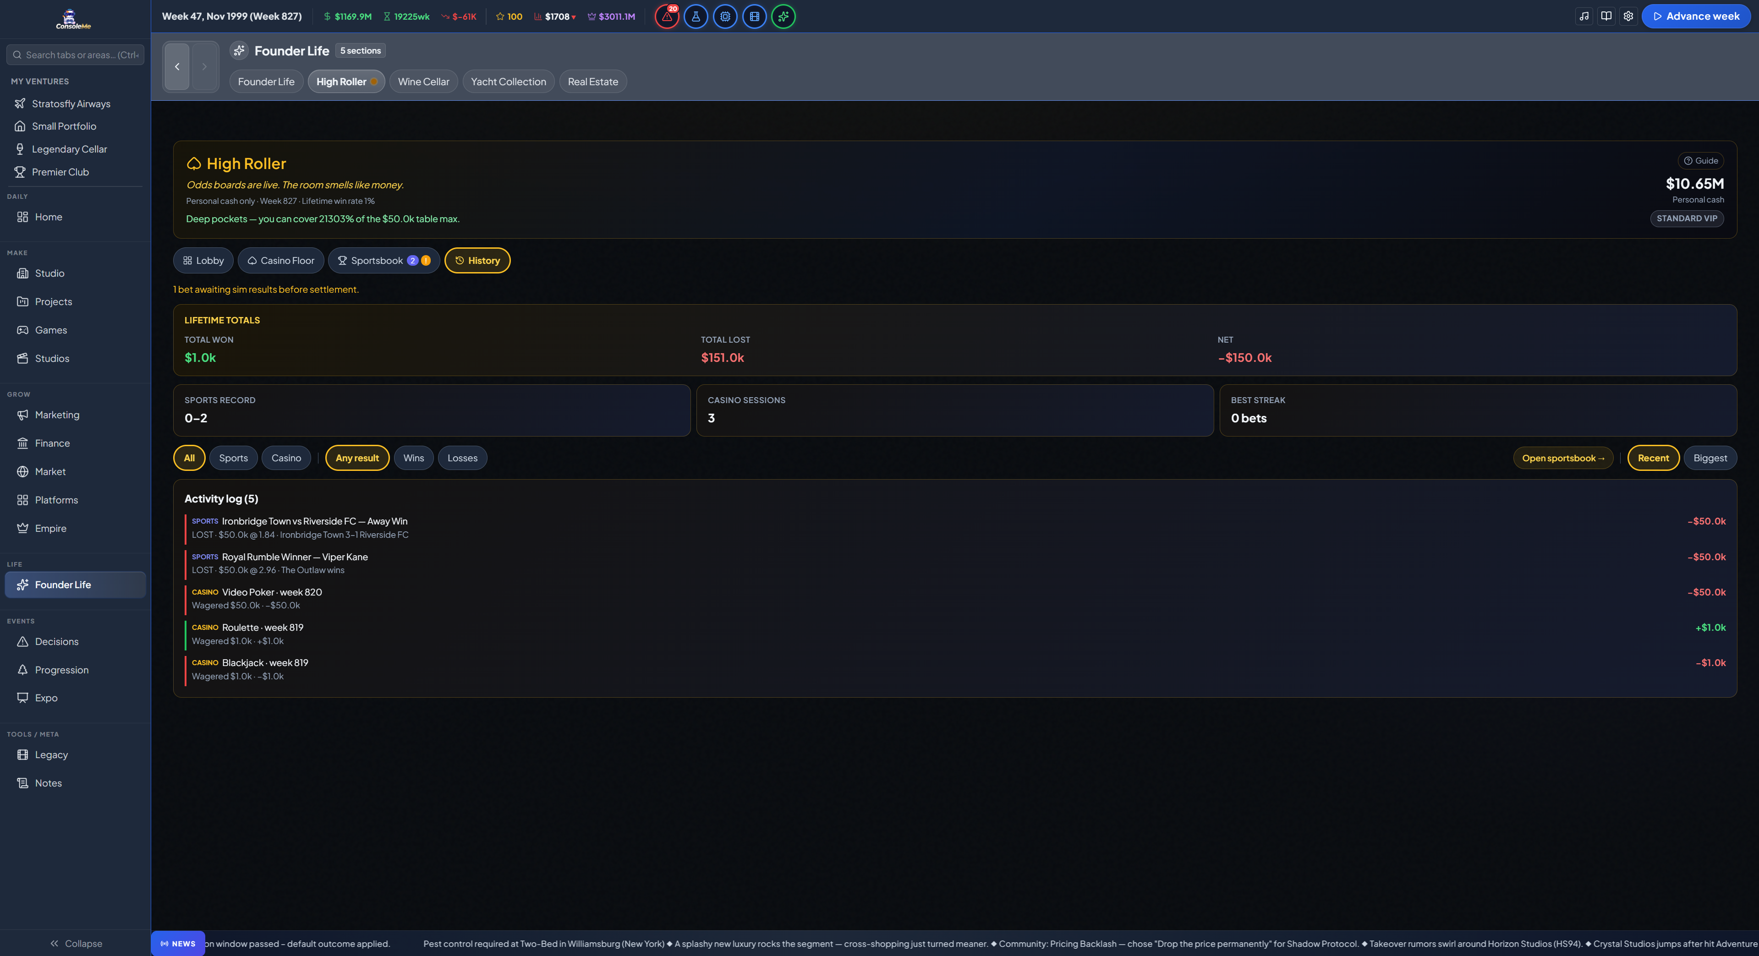Collapse the sidebar

point(75,944)
